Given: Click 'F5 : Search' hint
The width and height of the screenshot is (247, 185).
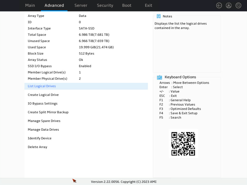Looking at the screenshot, I should [x=170, y=117].
